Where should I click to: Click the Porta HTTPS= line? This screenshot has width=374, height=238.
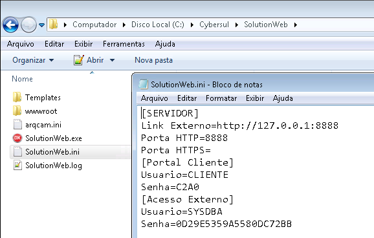coord(176,150)
